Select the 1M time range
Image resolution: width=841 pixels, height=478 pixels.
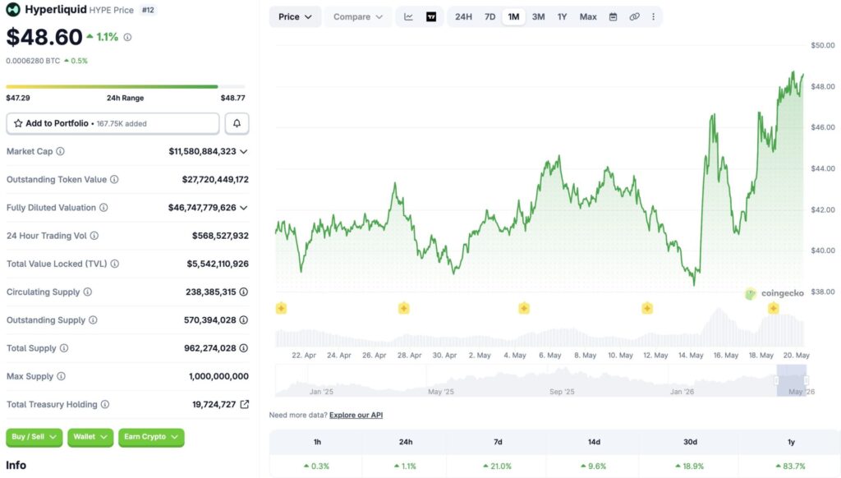point(514,16)
